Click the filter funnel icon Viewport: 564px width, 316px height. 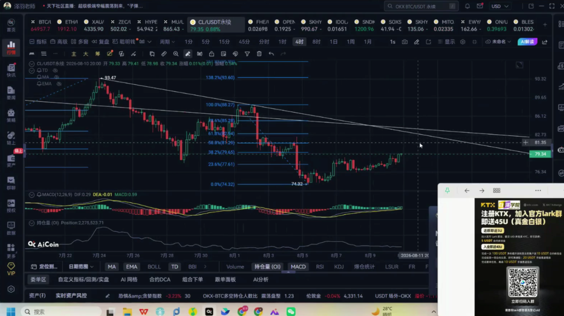click(247, 54)
